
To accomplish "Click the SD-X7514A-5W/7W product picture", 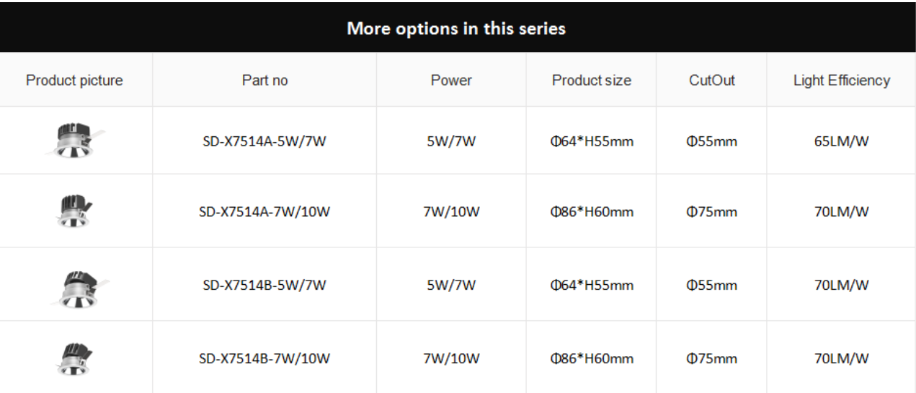I will point(75,141).
